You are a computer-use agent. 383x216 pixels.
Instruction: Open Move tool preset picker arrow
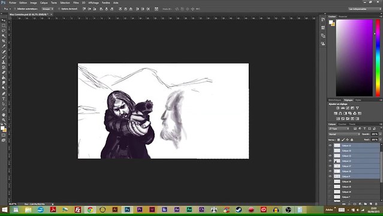[x=10, y=9]
